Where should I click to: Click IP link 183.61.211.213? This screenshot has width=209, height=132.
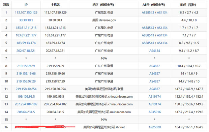[x=26, y=28]
